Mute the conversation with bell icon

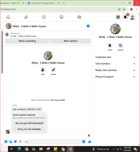tap(110, 45)
